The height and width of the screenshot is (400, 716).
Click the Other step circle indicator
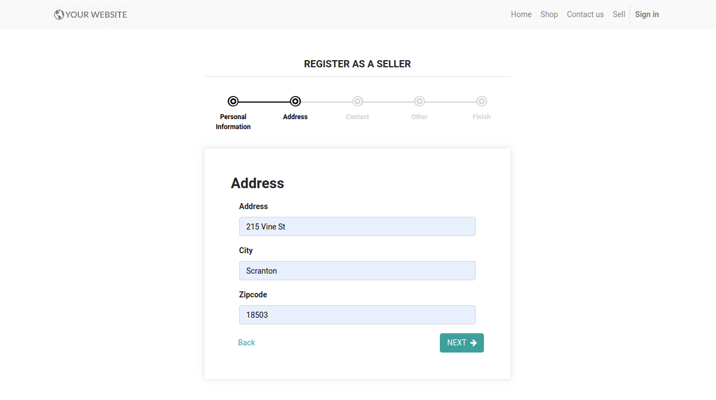[x=419, y=102]
